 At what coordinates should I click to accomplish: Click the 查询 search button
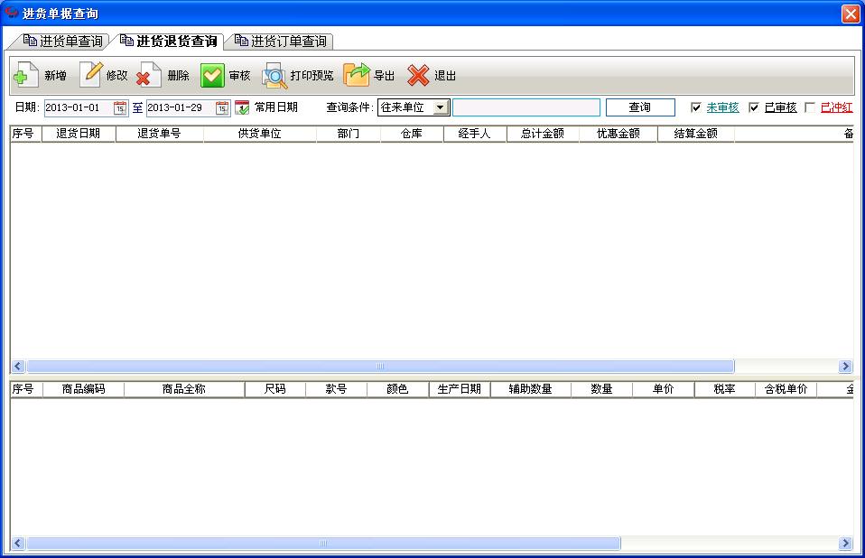640,107
